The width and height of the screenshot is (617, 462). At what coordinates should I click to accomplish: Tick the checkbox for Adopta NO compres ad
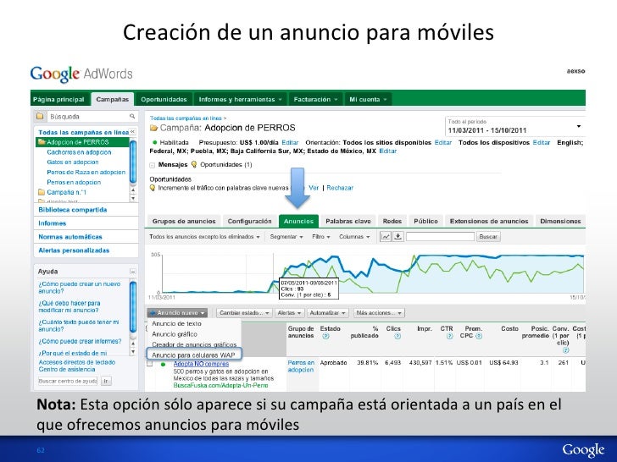149,364
